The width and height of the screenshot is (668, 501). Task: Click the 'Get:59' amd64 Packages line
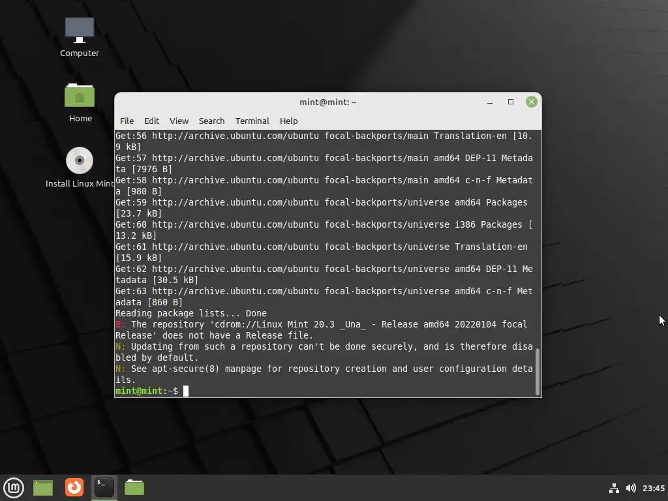321,207
